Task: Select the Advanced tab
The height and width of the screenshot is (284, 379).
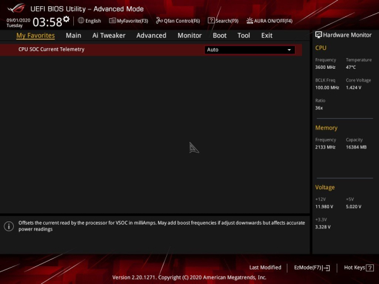Action: 152,35
